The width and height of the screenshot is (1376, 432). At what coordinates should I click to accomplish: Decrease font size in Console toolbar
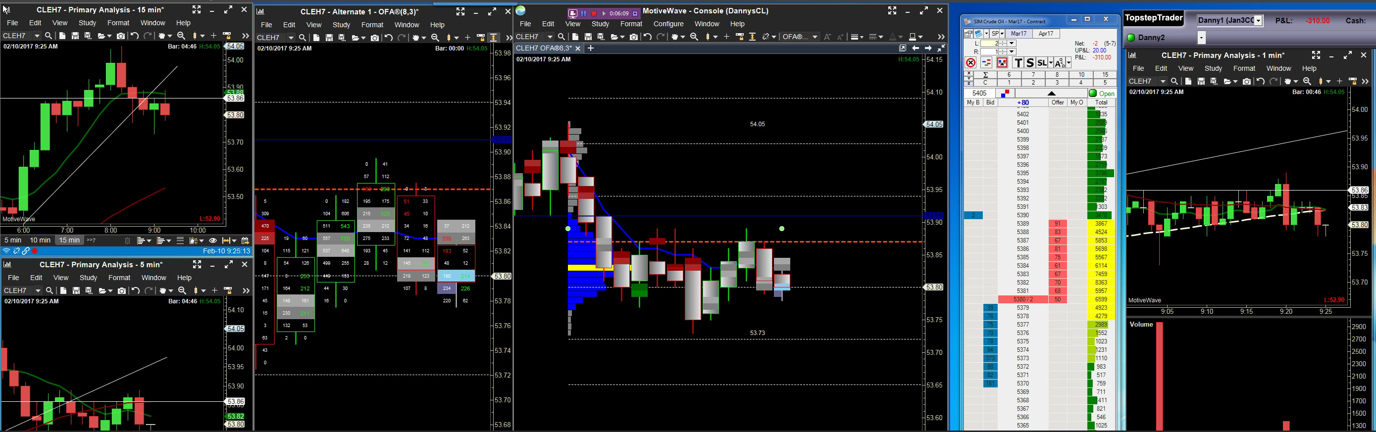(x=840, y=37)
